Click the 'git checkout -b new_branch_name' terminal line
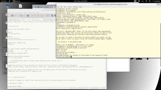Screen dimensions: 161x90 point(70,42)
